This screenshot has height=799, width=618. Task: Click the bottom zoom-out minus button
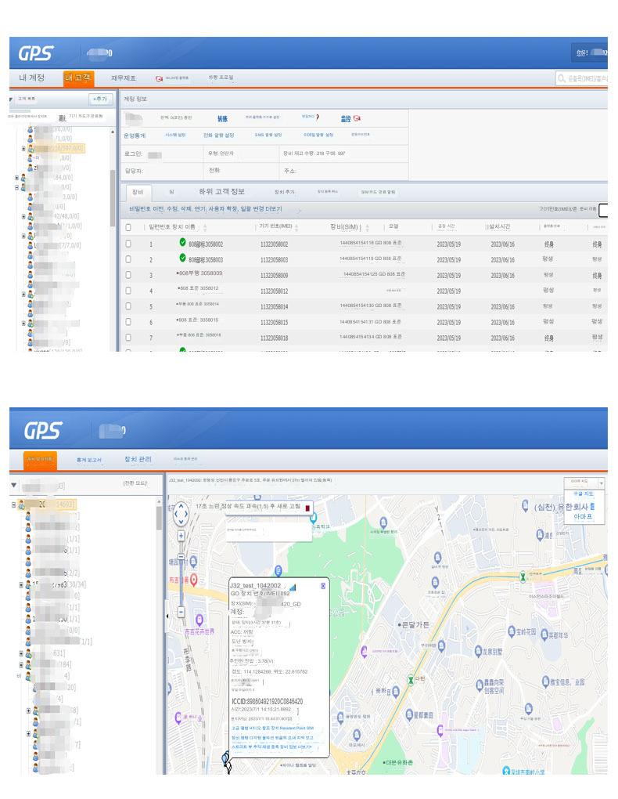tap(181, 611)
